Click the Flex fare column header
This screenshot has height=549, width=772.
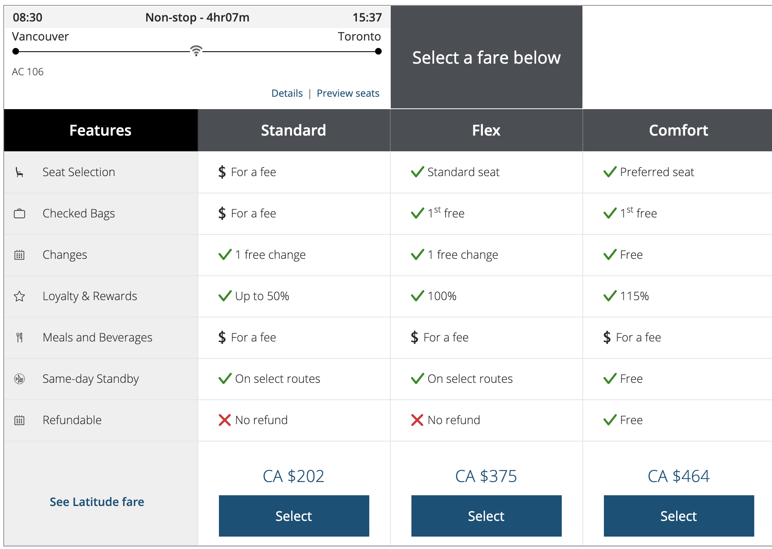click(486, 130)
